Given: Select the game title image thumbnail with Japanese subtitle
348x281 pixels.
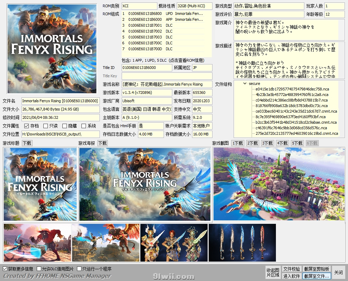Looking at the screenshot, I should [40, 184].
